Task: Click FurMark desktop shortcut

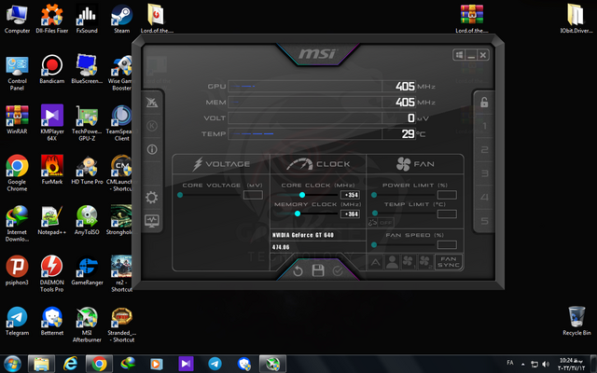Action: point(52,168)
